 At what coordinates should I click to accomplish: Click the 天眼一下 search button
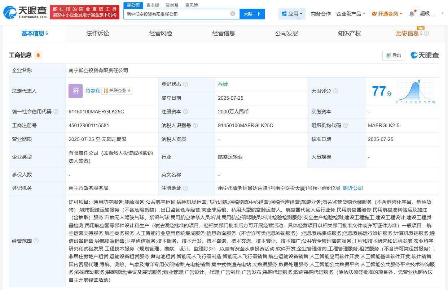click(252, 14)
